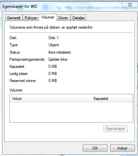Image resolution: width=138 pixels, height=156 pixels.
Task: Confirm the dialog with OK
Action: [95, 148]
